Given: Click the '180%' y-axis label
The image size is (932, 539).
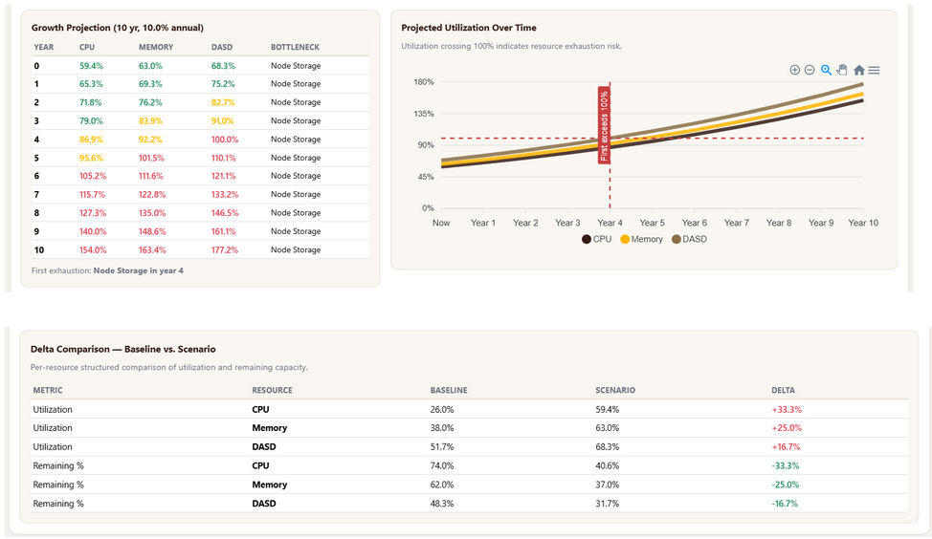Looking at the screenshot, I should 424,82.
